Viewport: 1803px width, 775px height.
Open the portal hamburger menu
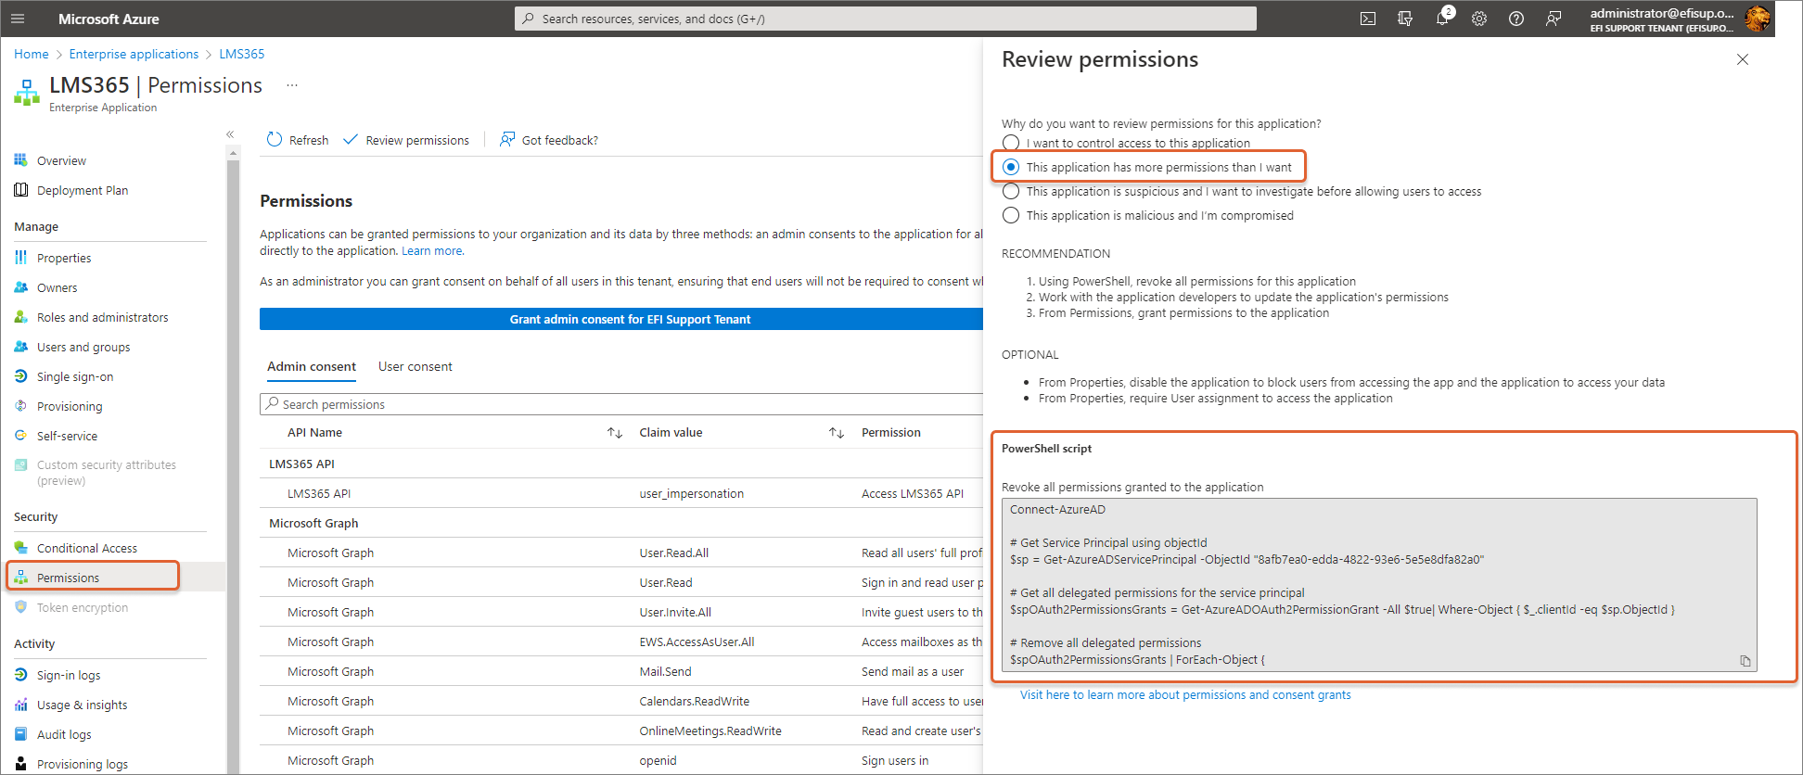click(18, 19)
